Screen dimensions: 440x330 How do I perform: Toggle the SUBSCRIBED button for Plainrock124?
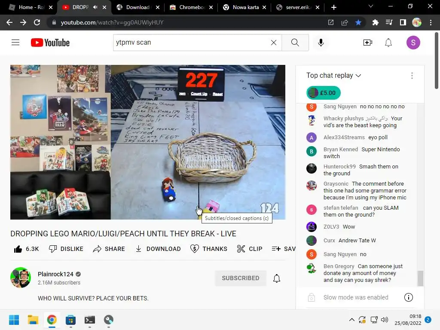tap(241, 278)
